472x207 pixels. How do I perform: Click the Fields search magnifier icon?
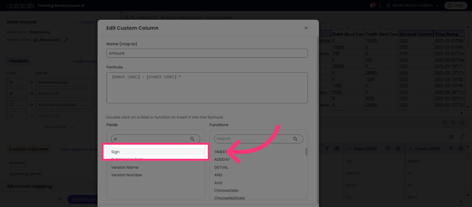(192, 139)
